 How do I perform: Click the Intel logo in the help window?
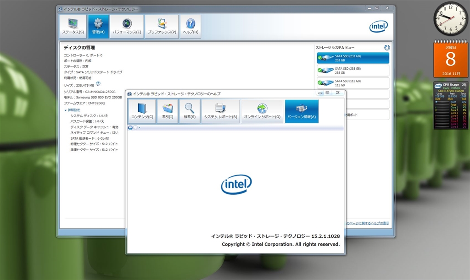236,184
